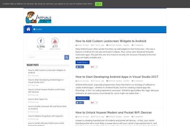The height and width of the screenshot is (126, 190).
Task: Open article How to Unlock Huawei Modem
Action: (x=114, y=112)
